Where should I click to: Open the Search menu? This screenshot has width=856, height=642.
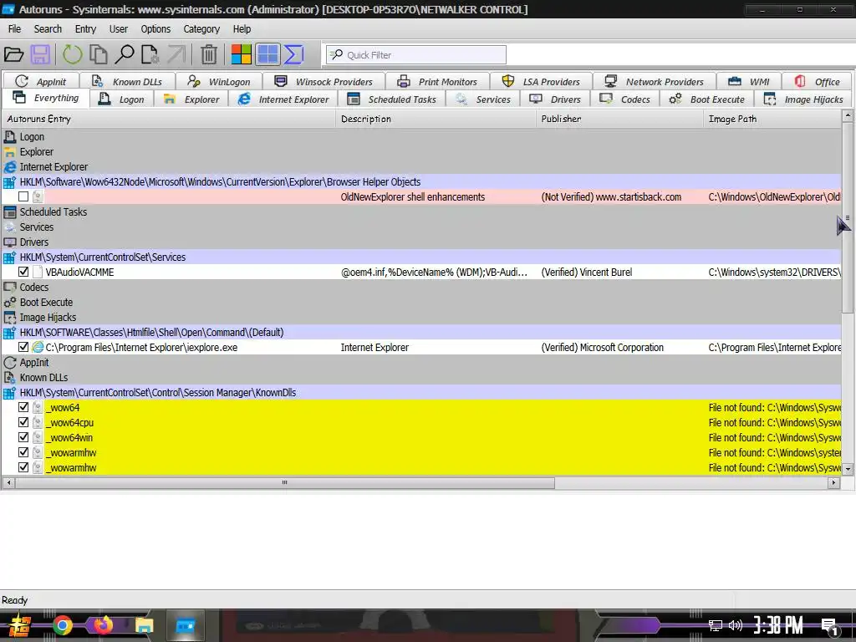(x=48, y=29)
